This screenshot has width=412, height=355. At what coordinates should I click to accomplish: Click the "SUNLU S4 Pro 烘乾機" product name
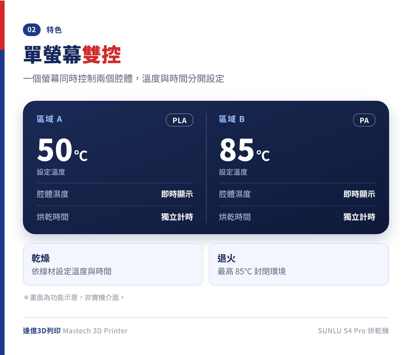353,331
